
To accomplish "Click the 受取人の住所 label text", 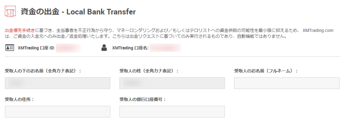I will click(x=19, y=99).
